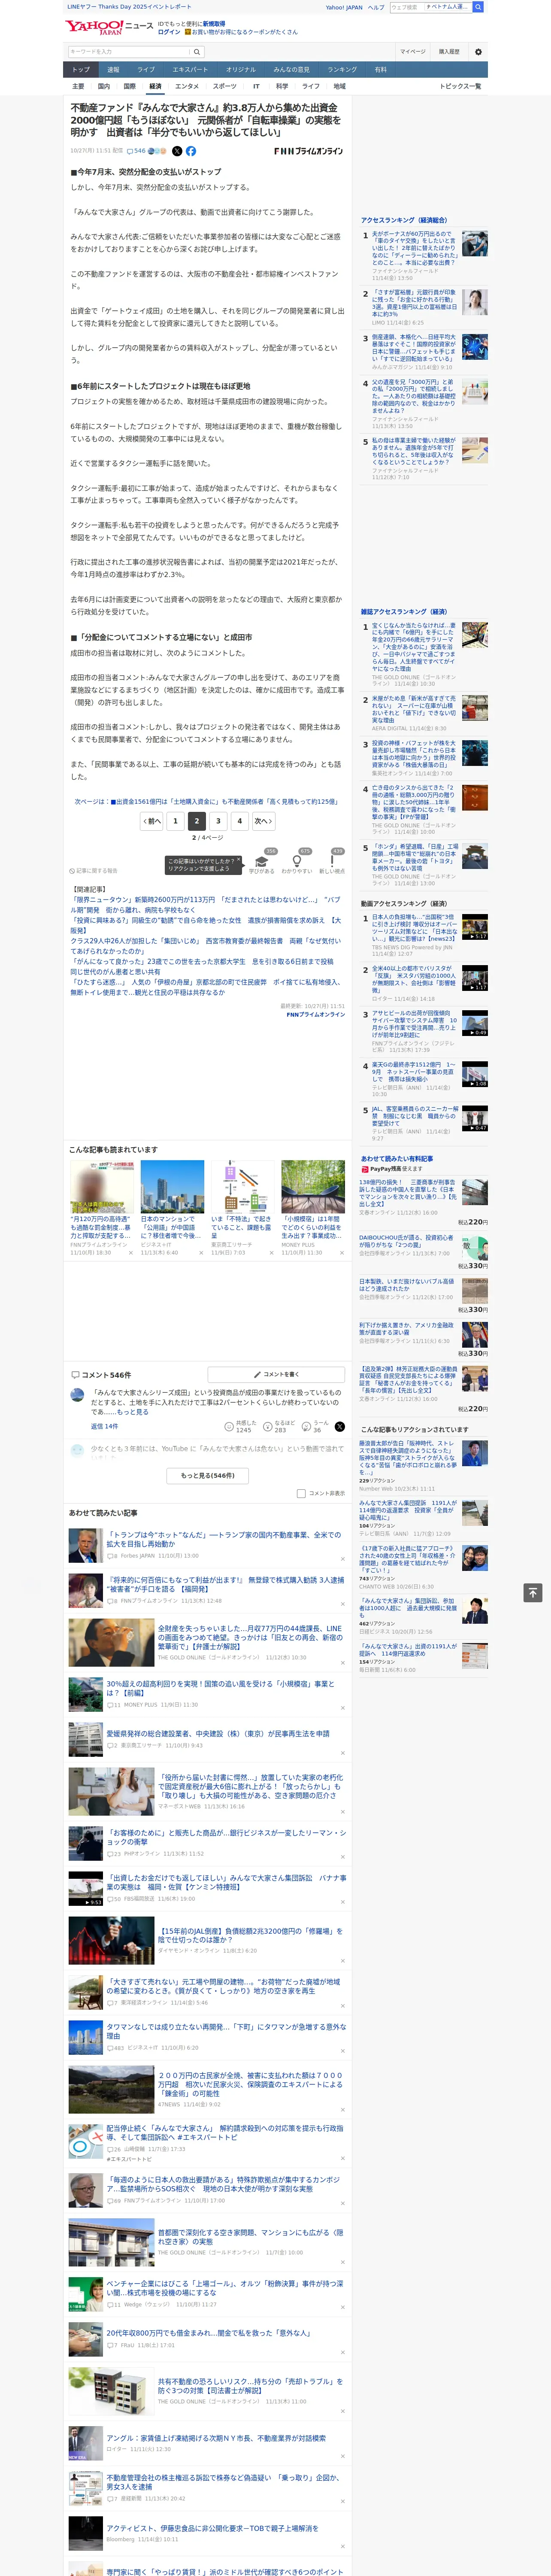The image size is (551, 2576).
Task: Open first commenter's avatar
Action: pyautogui.click(x=77, y=1395)
